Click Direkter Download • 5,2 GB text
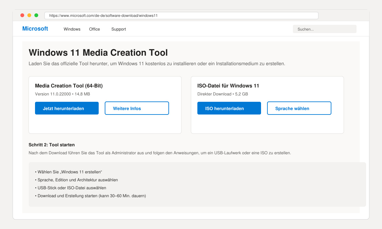382x229 pixels. pos(223,94)
